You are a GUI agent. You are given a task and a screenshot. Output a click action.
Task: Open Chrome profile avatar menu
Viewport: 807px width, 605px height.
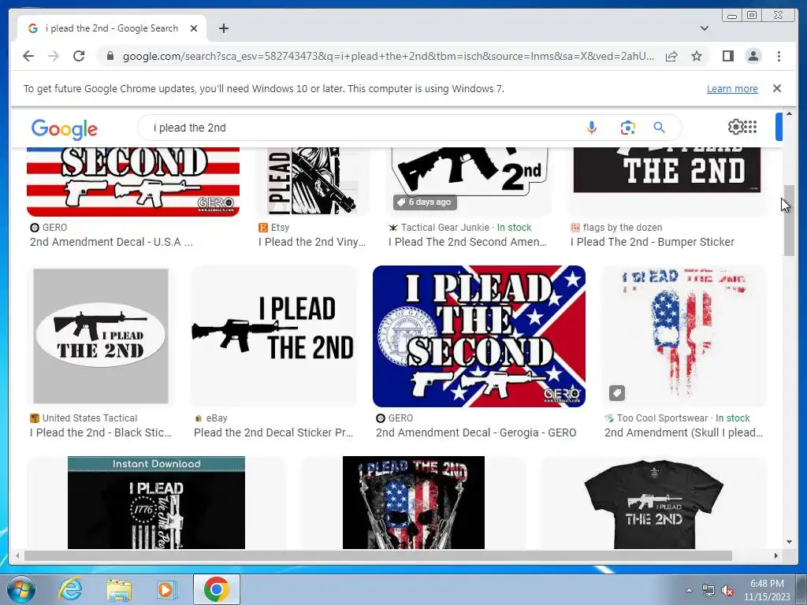click(753, 56)
